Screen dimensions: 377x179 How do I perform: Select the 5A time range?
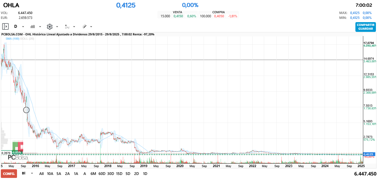pyautogui.click(x=59, y=174)
